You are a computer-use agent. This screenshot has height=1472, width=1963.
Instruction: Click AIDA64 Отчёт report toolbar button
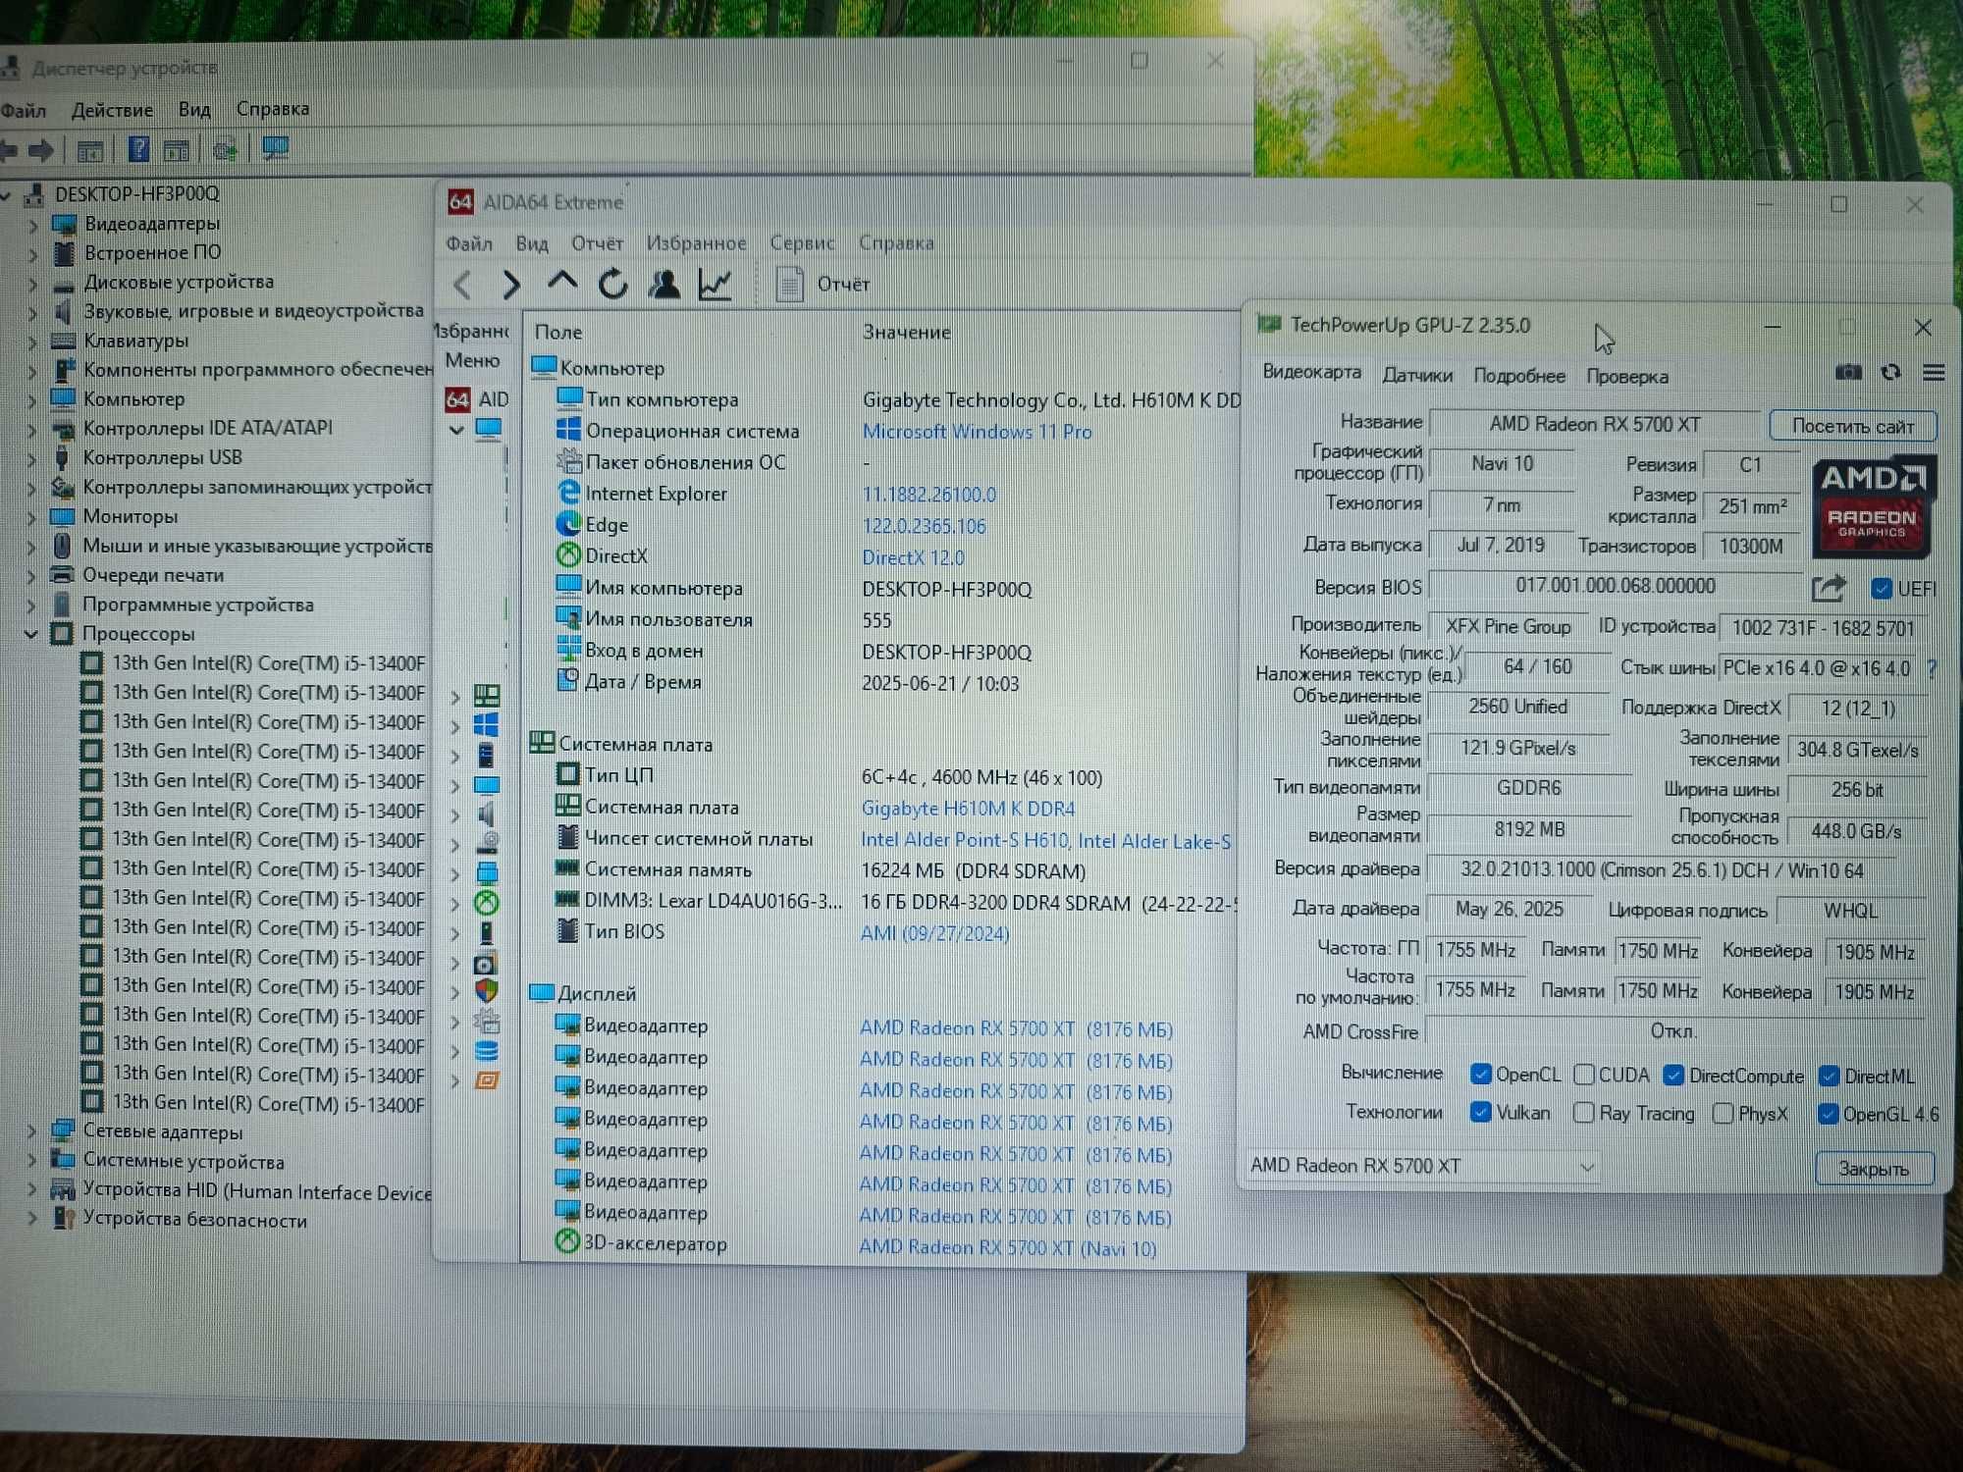pos(822,284)
